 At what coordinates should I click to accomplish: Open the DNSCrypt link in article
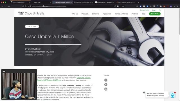point(57,80)
